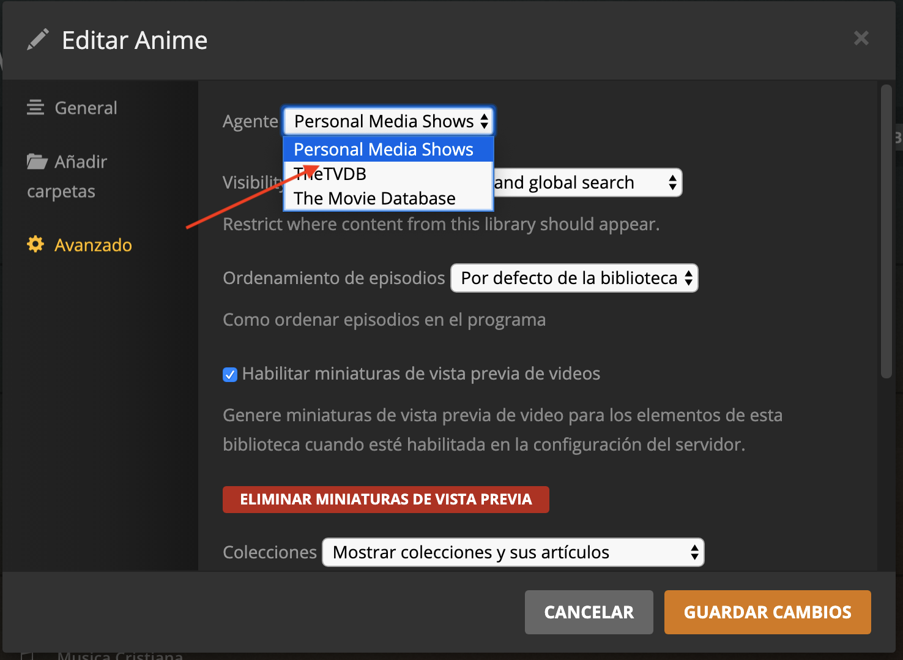Choose The Movie Database agent option

(x=388, y=198)
